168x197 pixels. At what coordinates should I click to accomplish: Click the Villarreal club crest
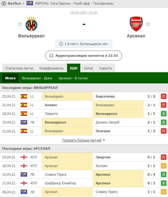[31, 24]
